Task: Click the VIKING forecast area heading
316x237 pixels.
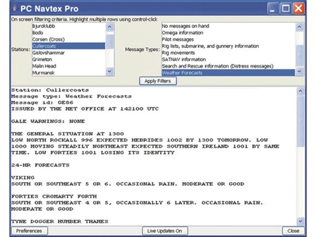Action: (x=23, y=178)
